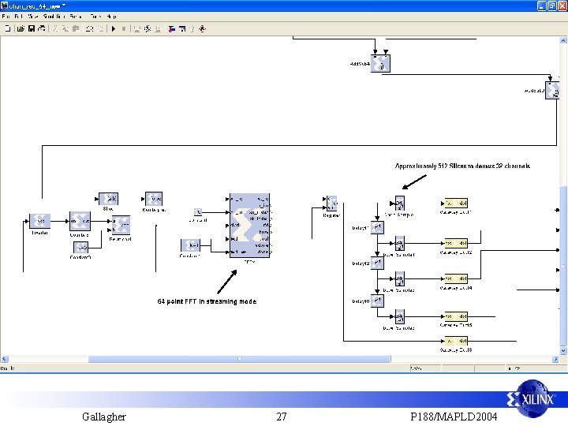Click the vertical scrollbar down arrow

563,350
